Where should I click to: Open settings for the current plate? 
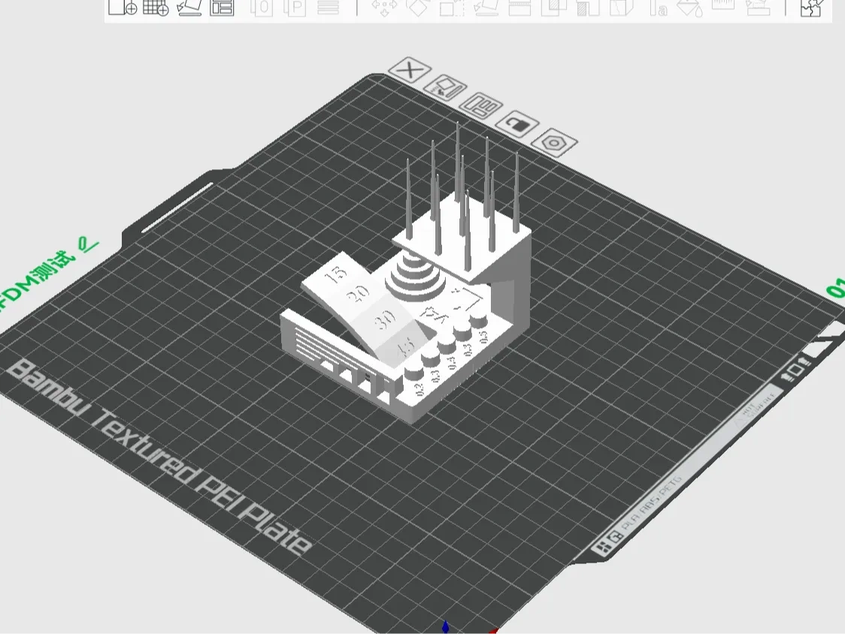[553, 143]
